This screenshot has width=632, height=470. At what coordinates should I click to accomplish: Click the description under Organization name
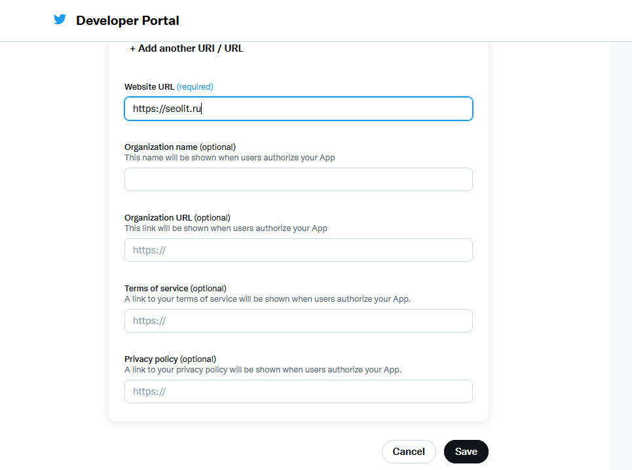229,158
